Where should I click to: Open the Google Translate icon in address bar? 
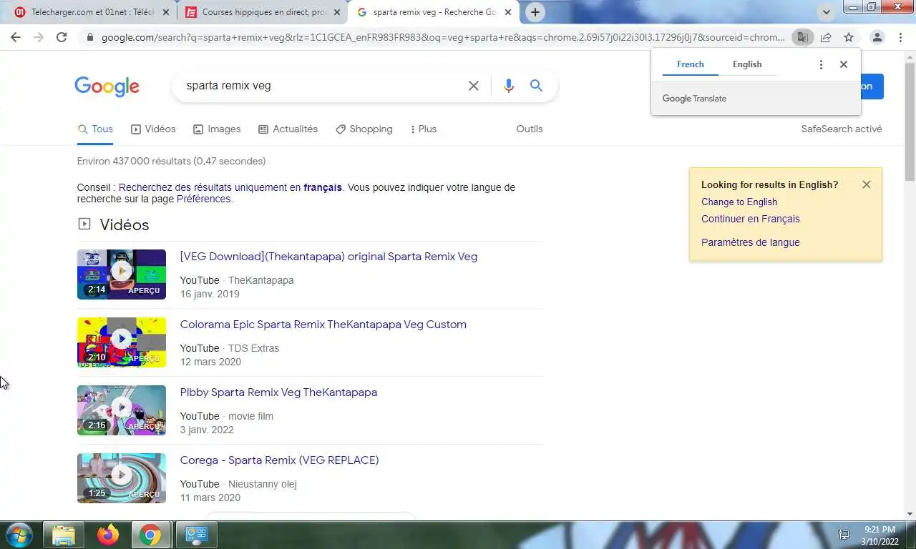coord(803,37)
